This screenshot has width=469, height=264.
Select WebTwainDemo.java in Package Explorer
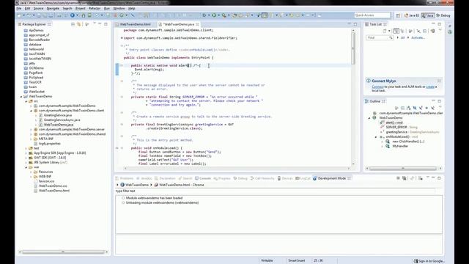pos(59,125)
